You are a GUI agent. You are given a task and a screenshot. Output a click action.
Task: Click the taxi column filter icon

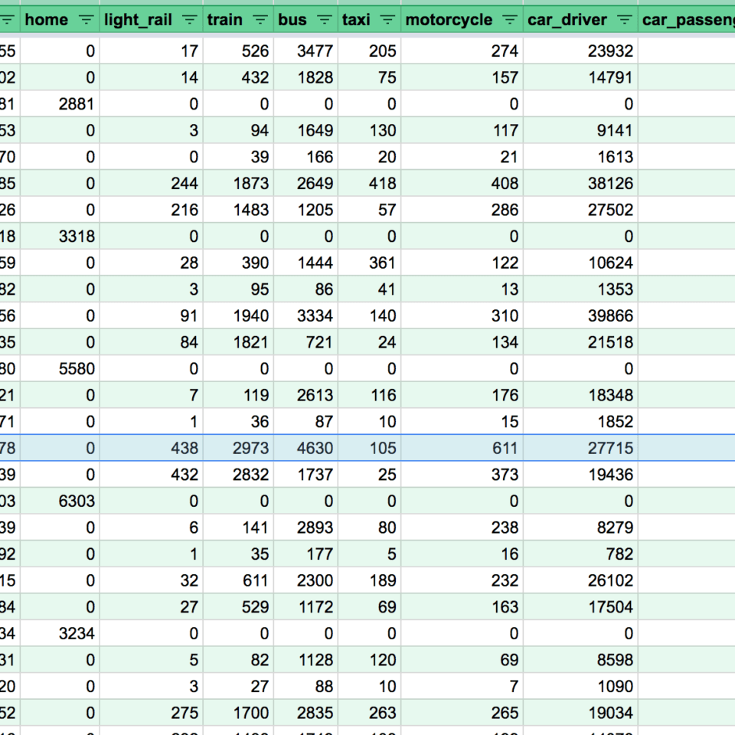pyautogui.click(x=388, y=20)
